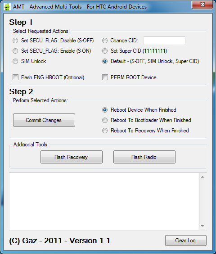Image resolution: width=216 pixels, height=254 pixels.
Task: Click the log scrollbar down arrow
Action: click(x=202, y=226)
